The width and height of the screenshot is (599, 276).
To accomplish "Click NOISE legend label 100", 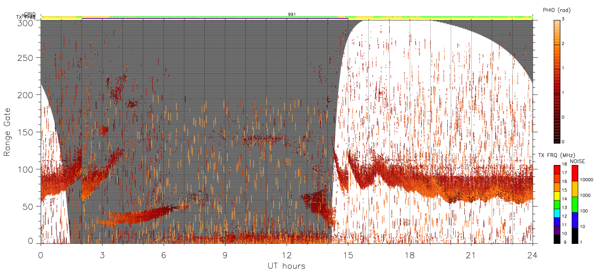I will click(584, 211).
